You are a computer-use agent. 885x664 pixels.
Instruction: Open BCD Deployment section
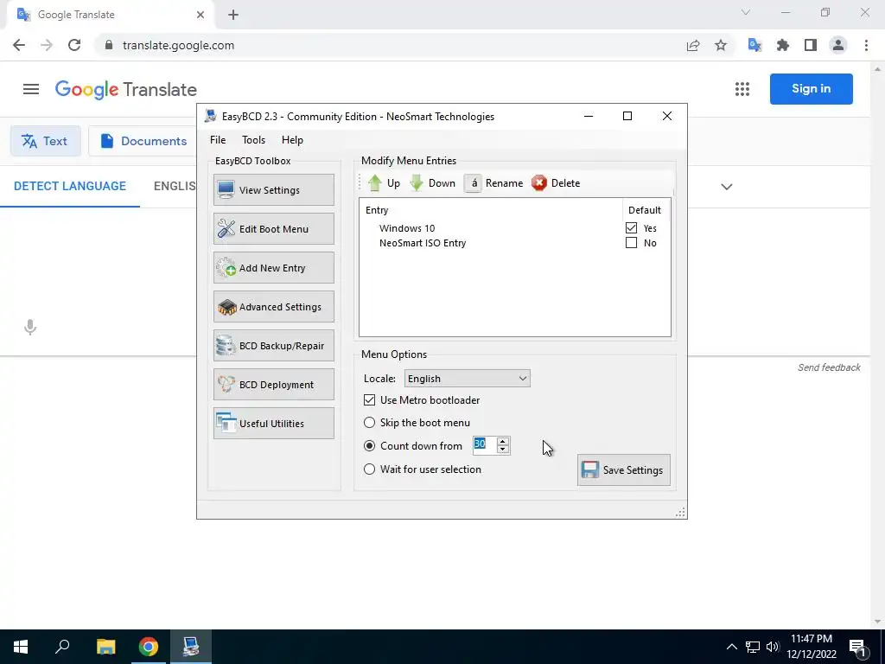click(274, 385)
